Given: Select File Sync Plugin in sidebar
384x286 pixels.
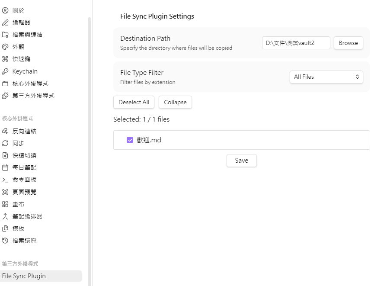Looking at the screenshot, I should click(24, 276).
